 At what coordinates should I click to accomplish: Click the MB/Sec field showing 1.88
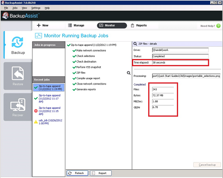(x=163, y=101)
